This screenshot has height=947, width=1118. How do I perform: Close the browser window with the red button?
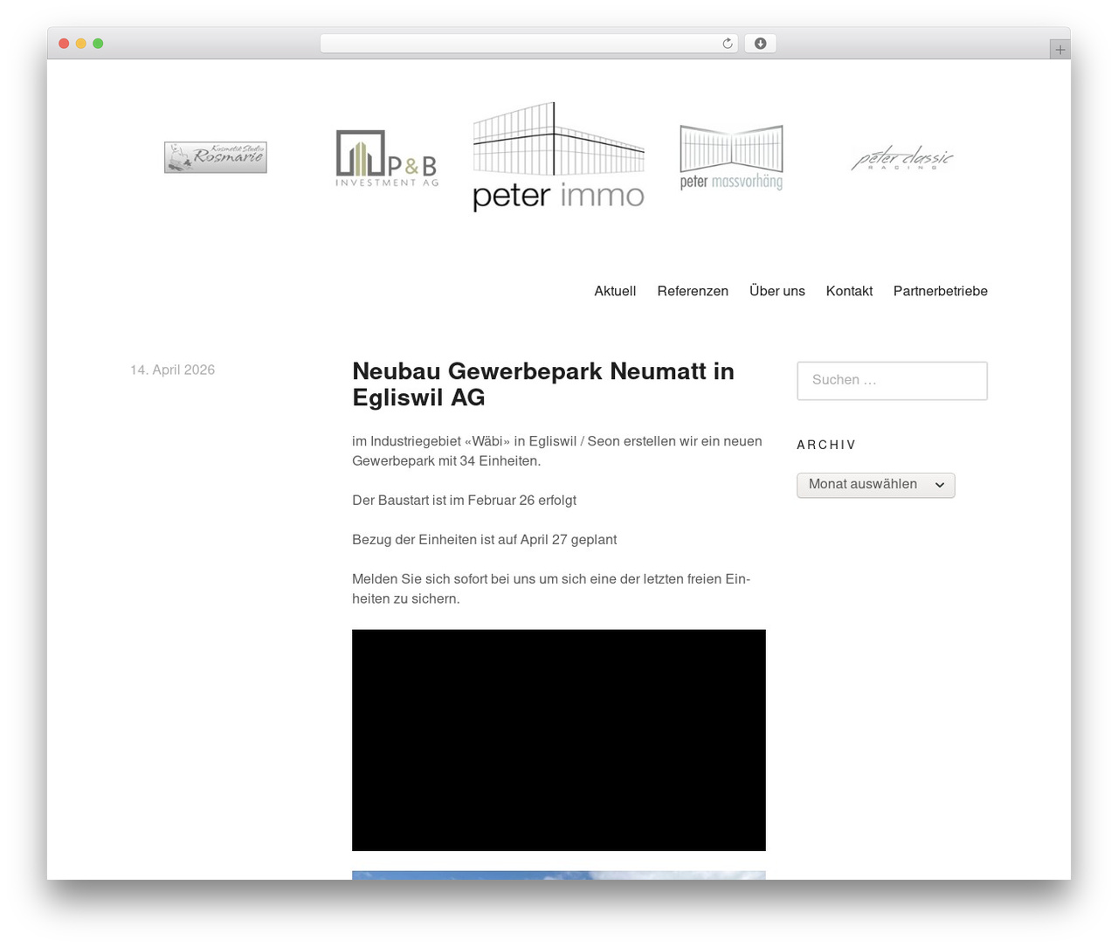coord(64,44)
